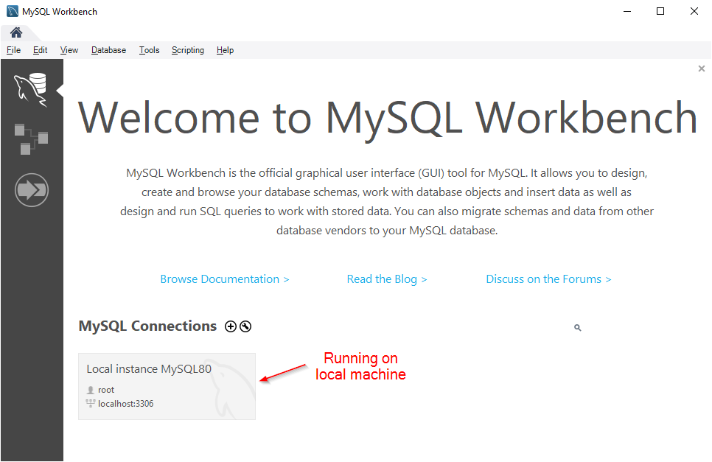This screenshot has width=712, height=462.
Task: Open the File menu
Action: [x=13, y=50]
